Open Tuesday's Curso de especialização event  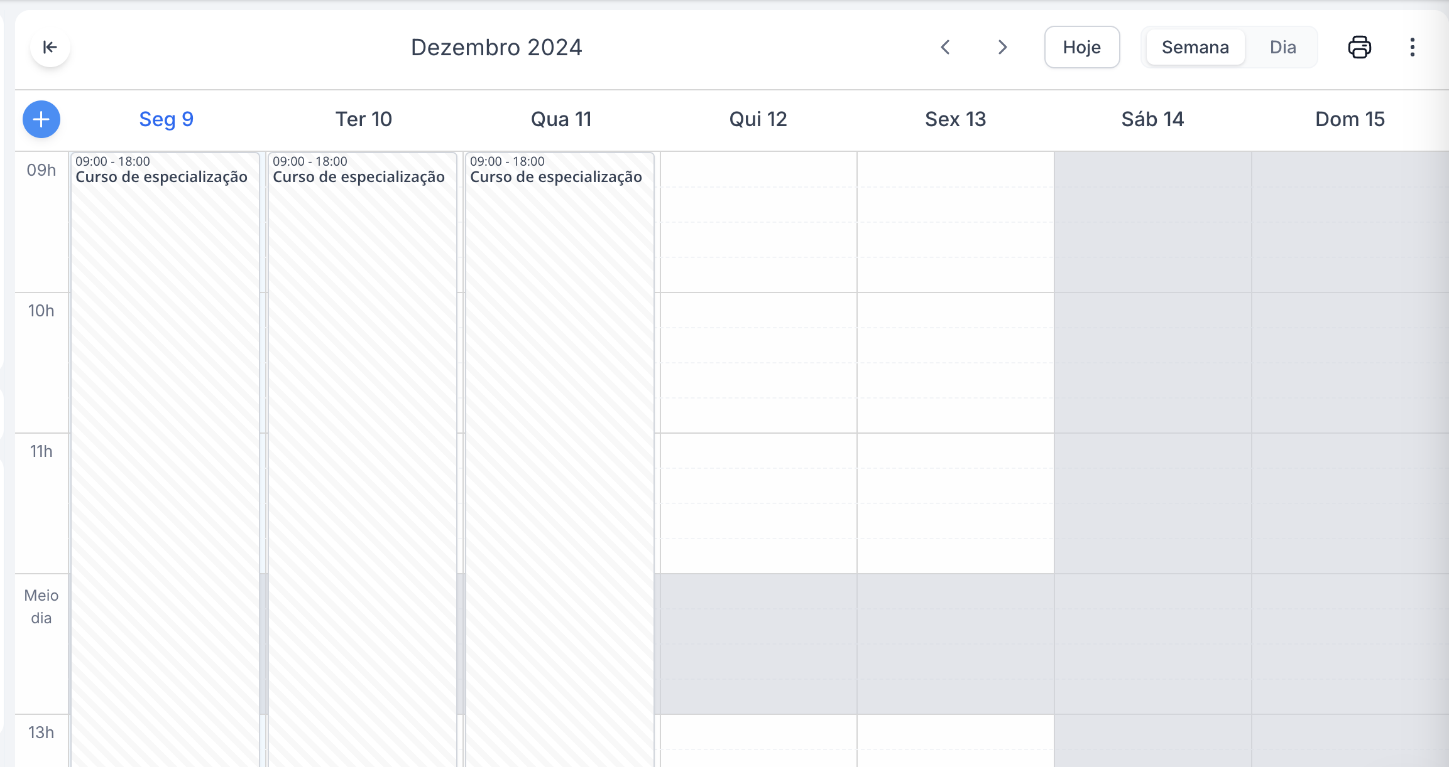point(363,377)
